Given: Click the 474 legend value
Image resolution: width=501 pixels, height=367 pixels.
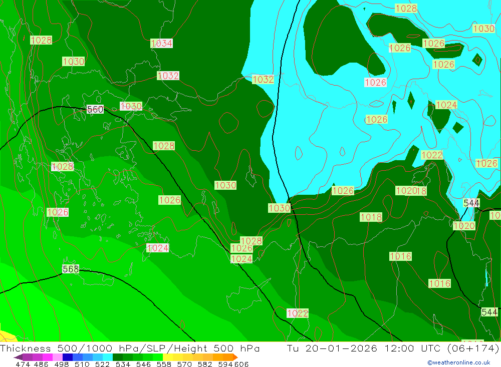Looking at the screenshot, I should point(23,364).
